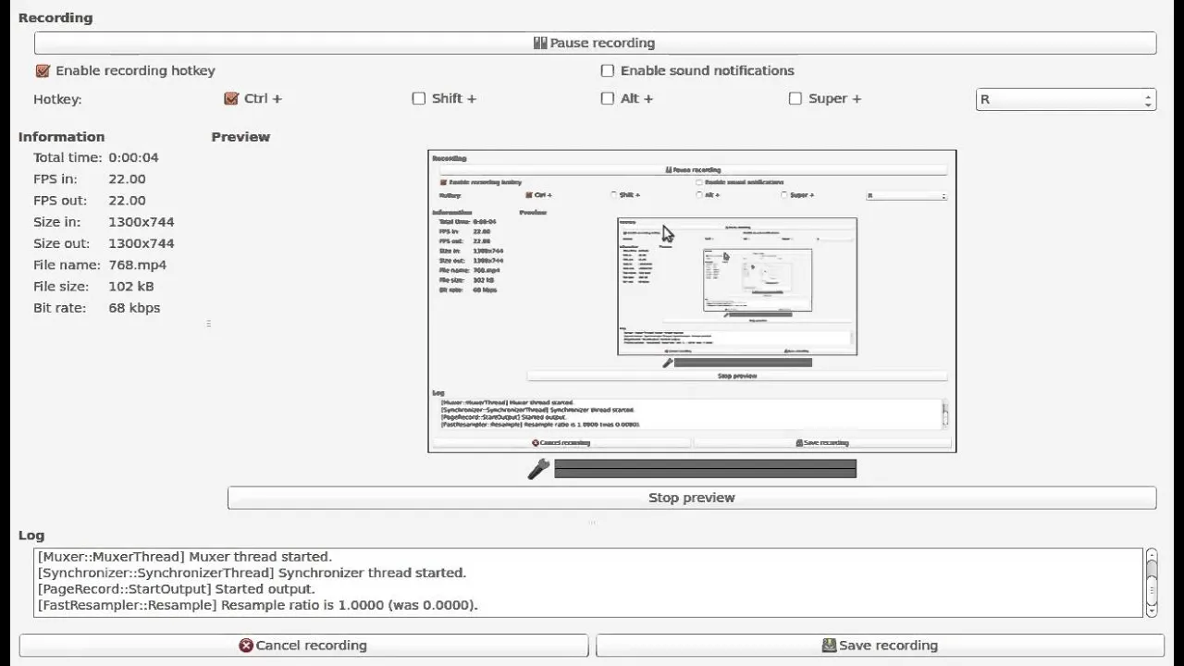Click the Muxer thread started log line
Image resolution: width=1184 pixels, height=666 pixels.
(184, 557)
